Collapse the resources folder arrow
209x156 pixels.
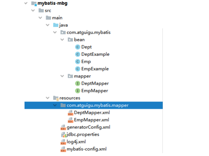pyautogui.click(x=47, y=98)
